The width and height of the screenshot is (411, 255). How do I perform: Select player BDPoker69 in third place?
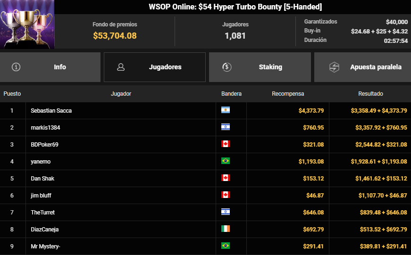[x=44, y=145]
